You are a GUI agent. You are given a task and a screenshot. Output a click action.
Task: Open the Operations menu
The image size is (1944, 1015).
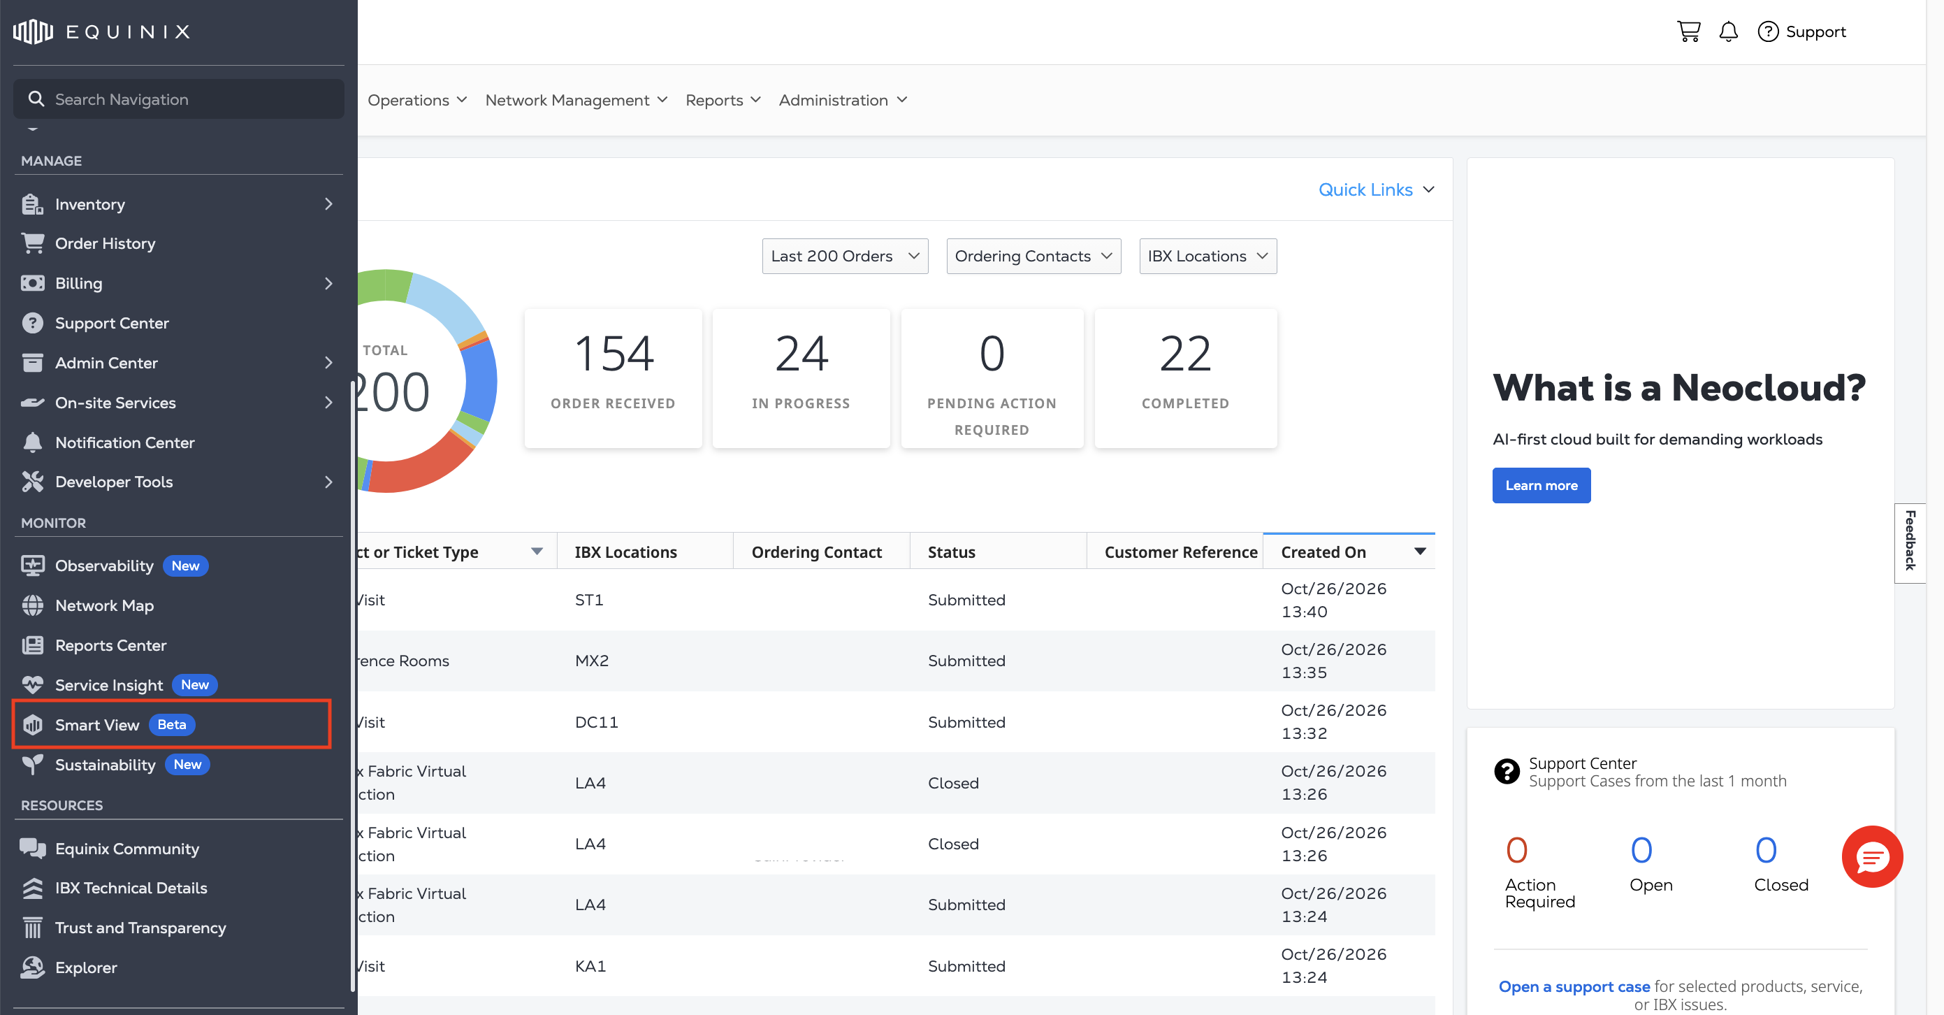pyautogui.click(x=417, y=100)
